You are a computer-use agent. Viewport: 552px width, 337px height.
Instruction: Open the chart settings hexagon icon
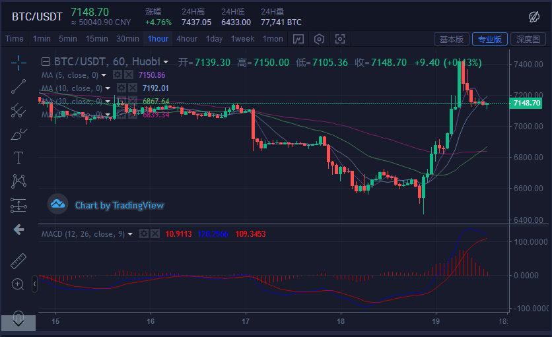(x=320, y=39)
